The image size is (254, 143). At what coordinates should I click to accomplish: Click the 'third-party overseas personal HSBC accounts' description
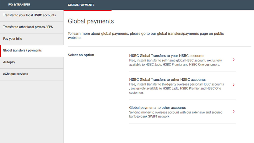(176, 88)
